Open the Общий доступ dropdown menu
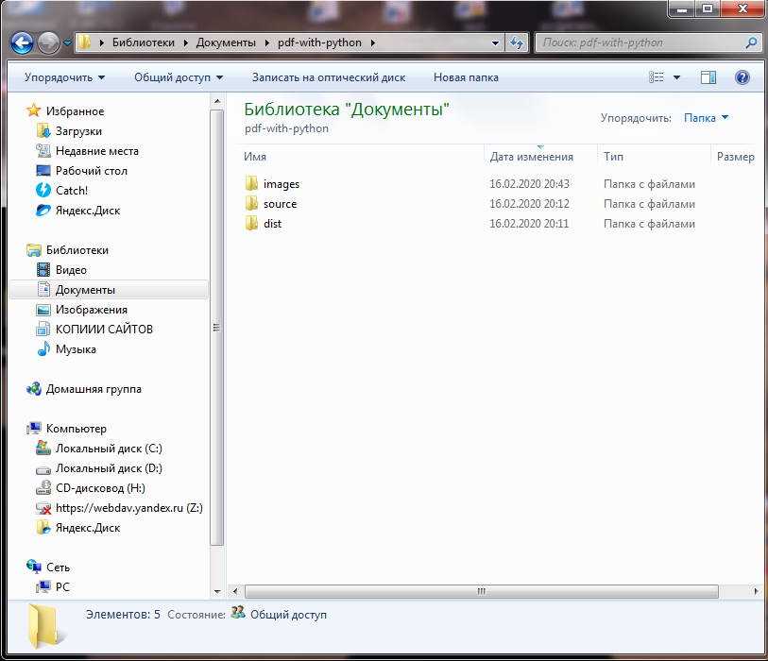This screenshot has width=768, height=661. point(179,77)
